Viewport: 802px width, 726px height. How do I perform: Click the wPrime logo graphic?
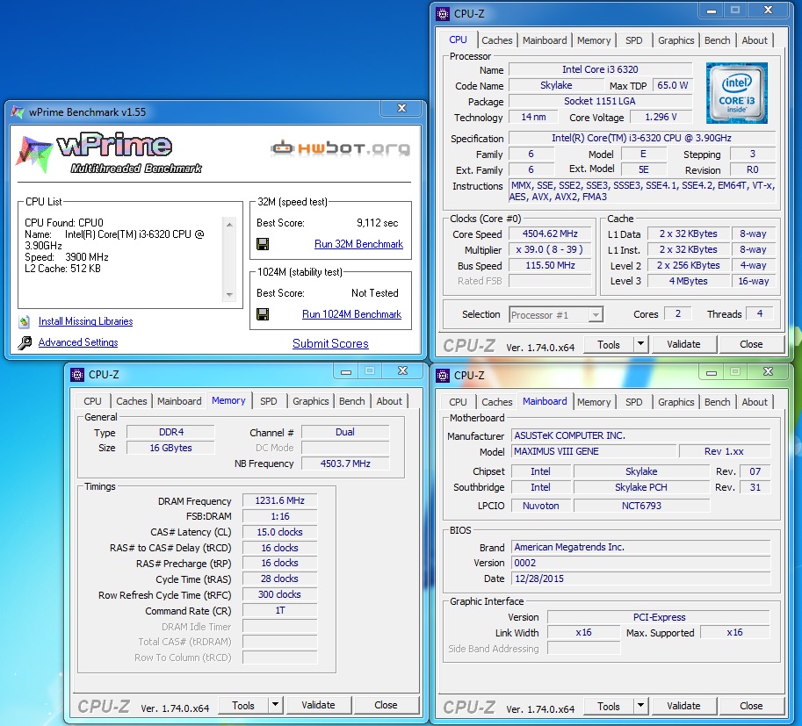(109, 153)
